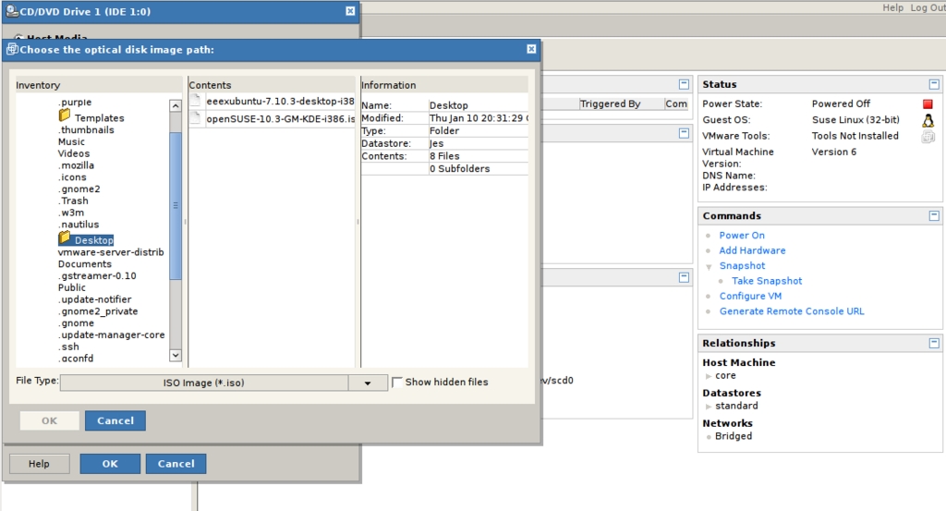Click the Desktop folder icon in Inventory

point(65,238)
